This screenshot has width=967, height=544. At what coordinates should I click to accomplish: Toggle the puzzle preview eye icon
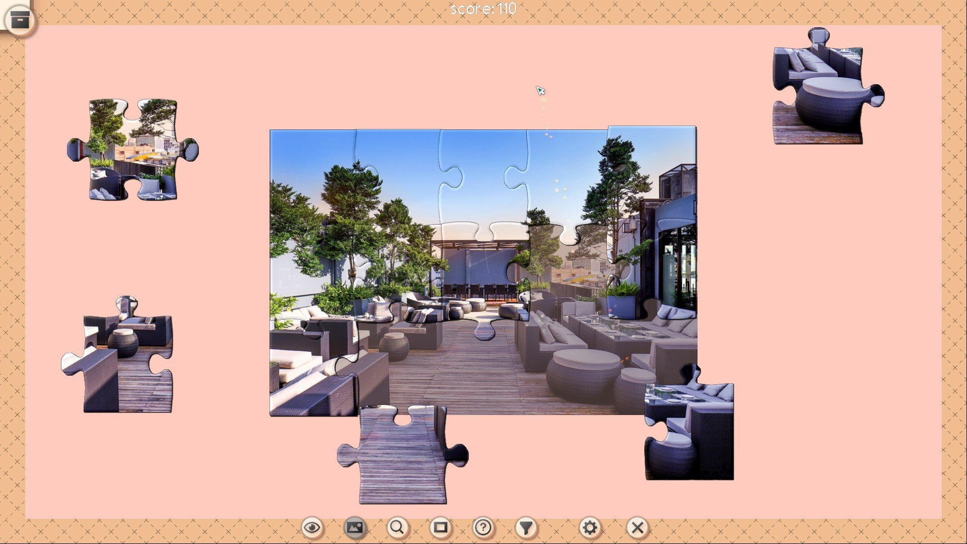312,527
